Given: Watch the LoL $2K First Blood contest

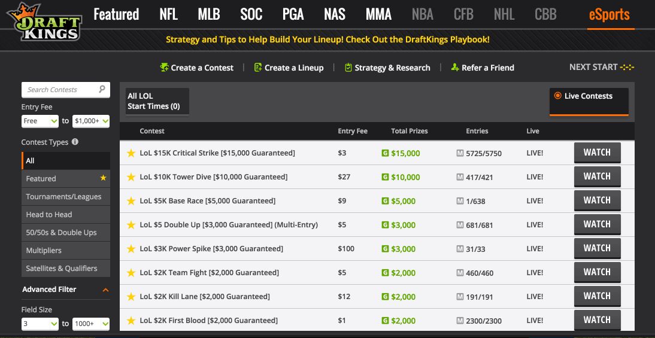Looking at the screenshot, I should click(x=598, y=320).
